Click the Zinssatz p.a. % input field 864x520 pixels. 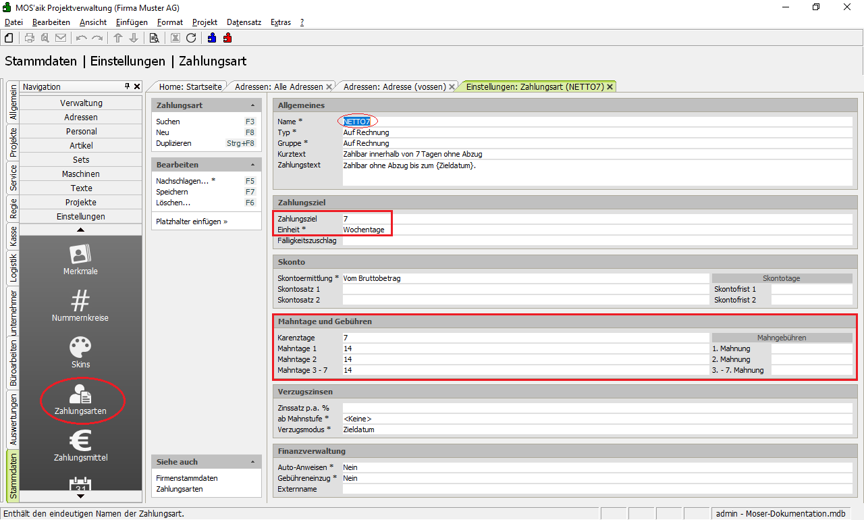pyautogui.click(x=597, y=408)
